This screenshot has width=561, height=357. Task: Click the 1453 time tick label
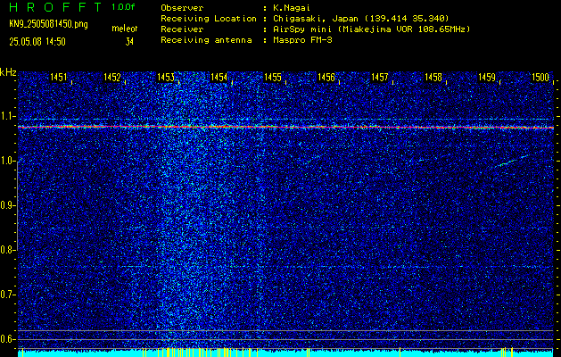coord(166,77)
